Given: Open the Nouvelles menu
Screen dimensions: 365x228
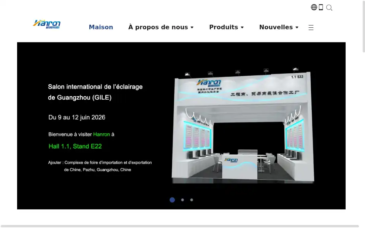Looking at the screenshot, I should point(276,27).
